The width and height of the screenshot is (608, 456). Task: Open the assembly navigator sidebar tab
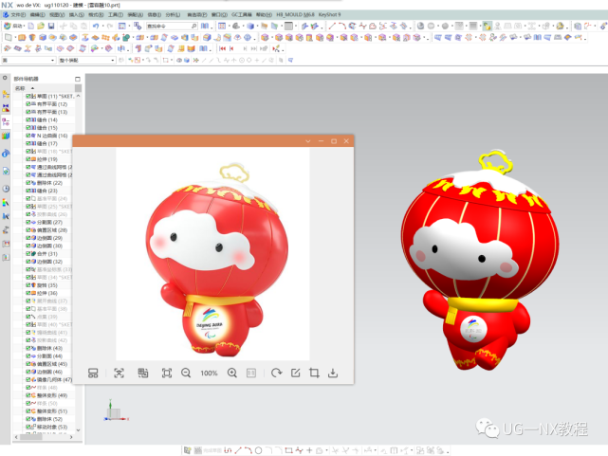click(x=6, y=94)
